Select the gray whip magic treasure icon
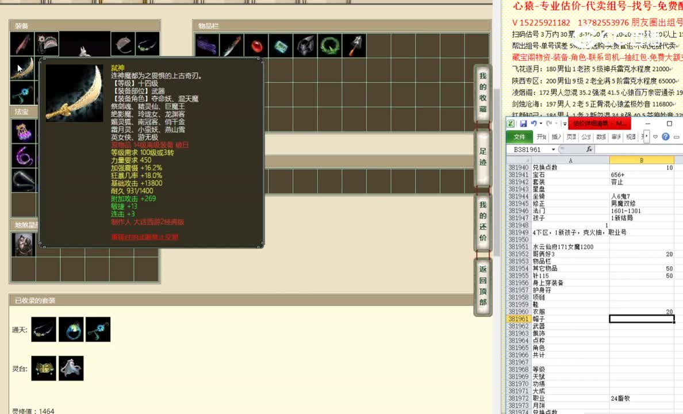This screenshot has width=683, height=414. click(x=24, y=180)
